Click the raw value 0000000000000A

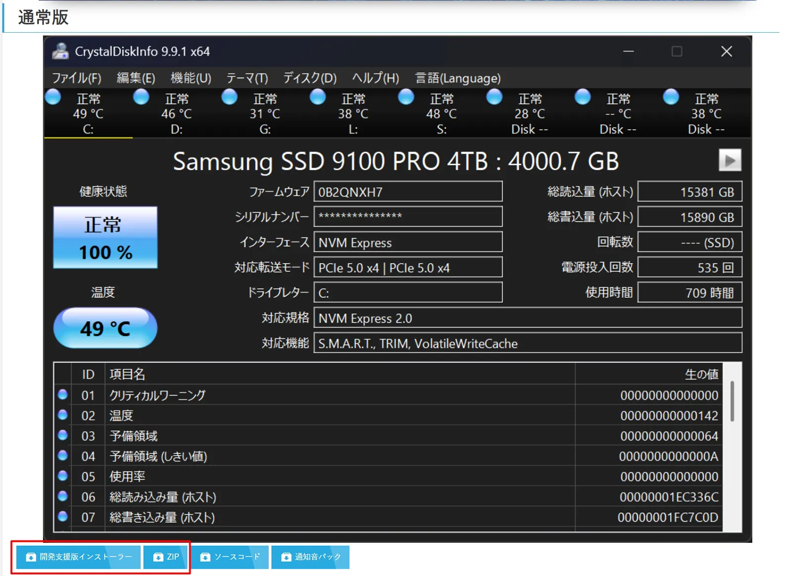(x=669, y=456)
